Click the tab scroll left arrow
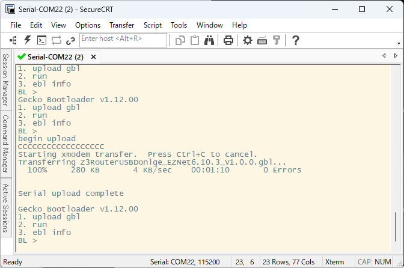This screenshot has height=268, width=404. [x=384, y=56]
